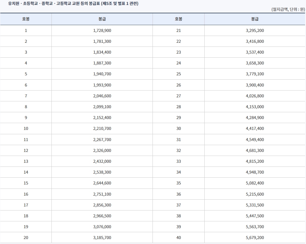Click the value 3,658,300
The image size is (306, 244).
tap(255, 63)
